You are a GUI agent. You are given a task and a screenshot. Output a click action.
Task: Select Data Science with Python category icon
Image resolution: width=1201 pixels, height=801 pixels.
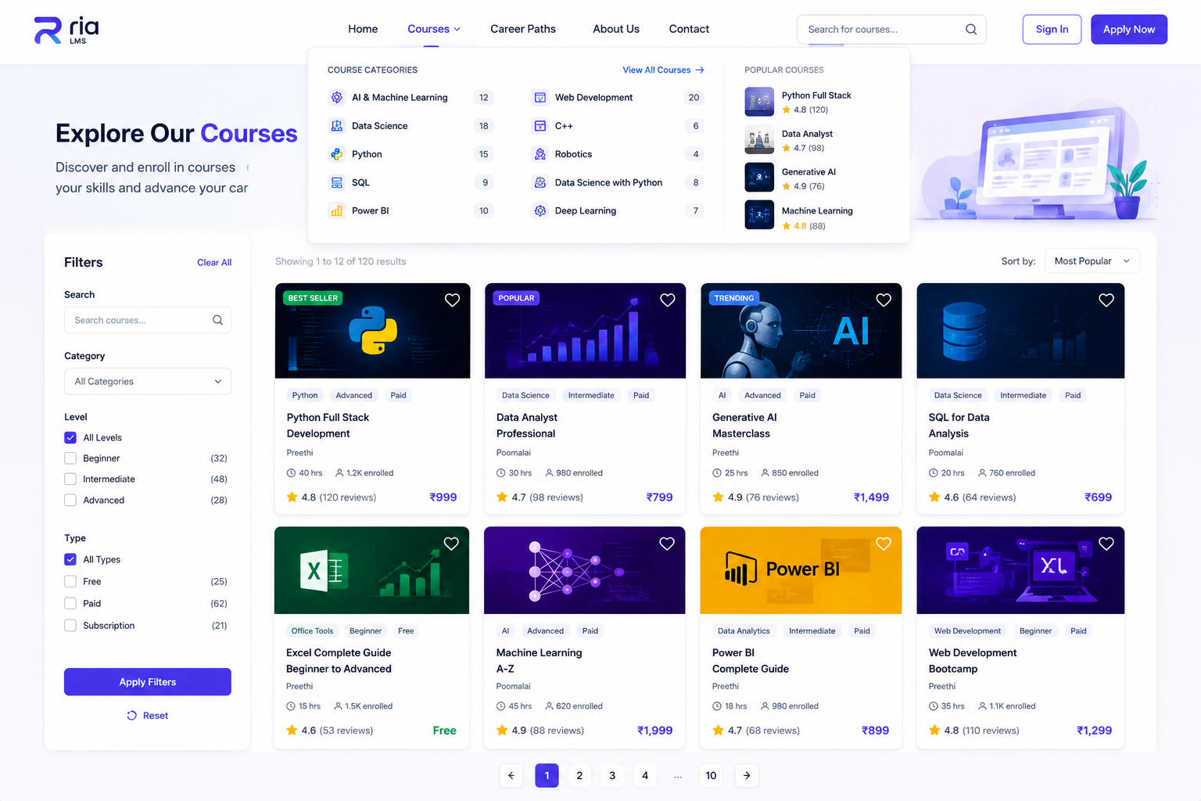pyautogui.click(x=540, y=182)
